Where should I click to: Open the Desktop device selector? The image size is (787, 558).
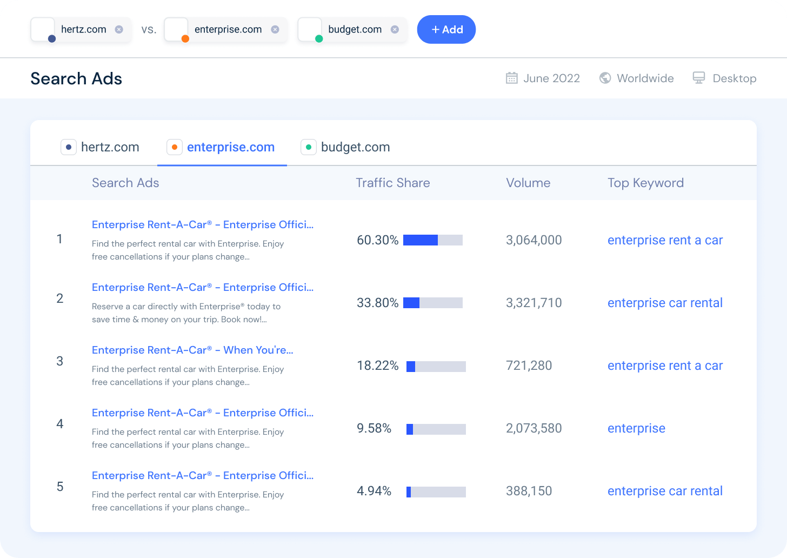click(735, 78)
